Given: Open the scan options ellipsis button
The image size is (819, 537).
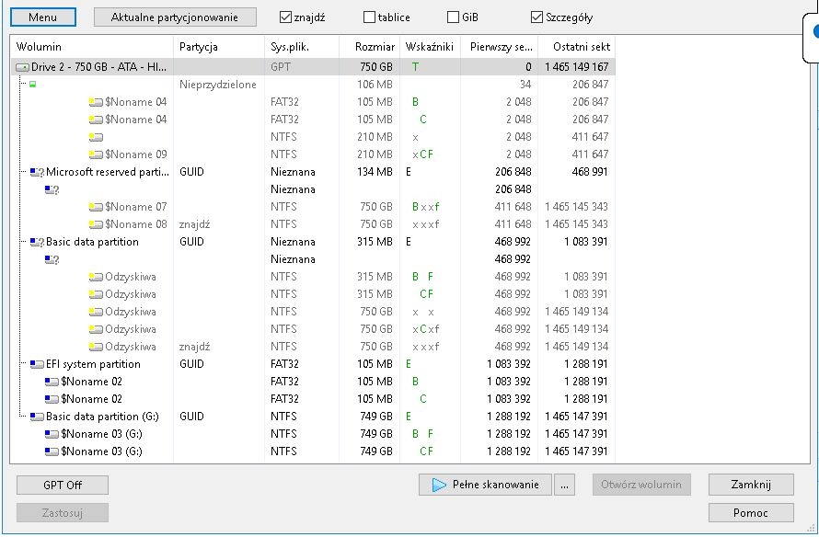Looking at the screenshot, I should (564, 485).
